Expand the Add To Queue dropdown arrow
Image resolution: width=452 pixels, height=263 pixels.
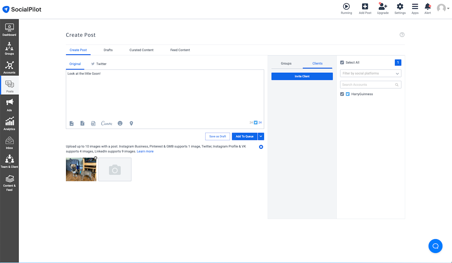261,136
